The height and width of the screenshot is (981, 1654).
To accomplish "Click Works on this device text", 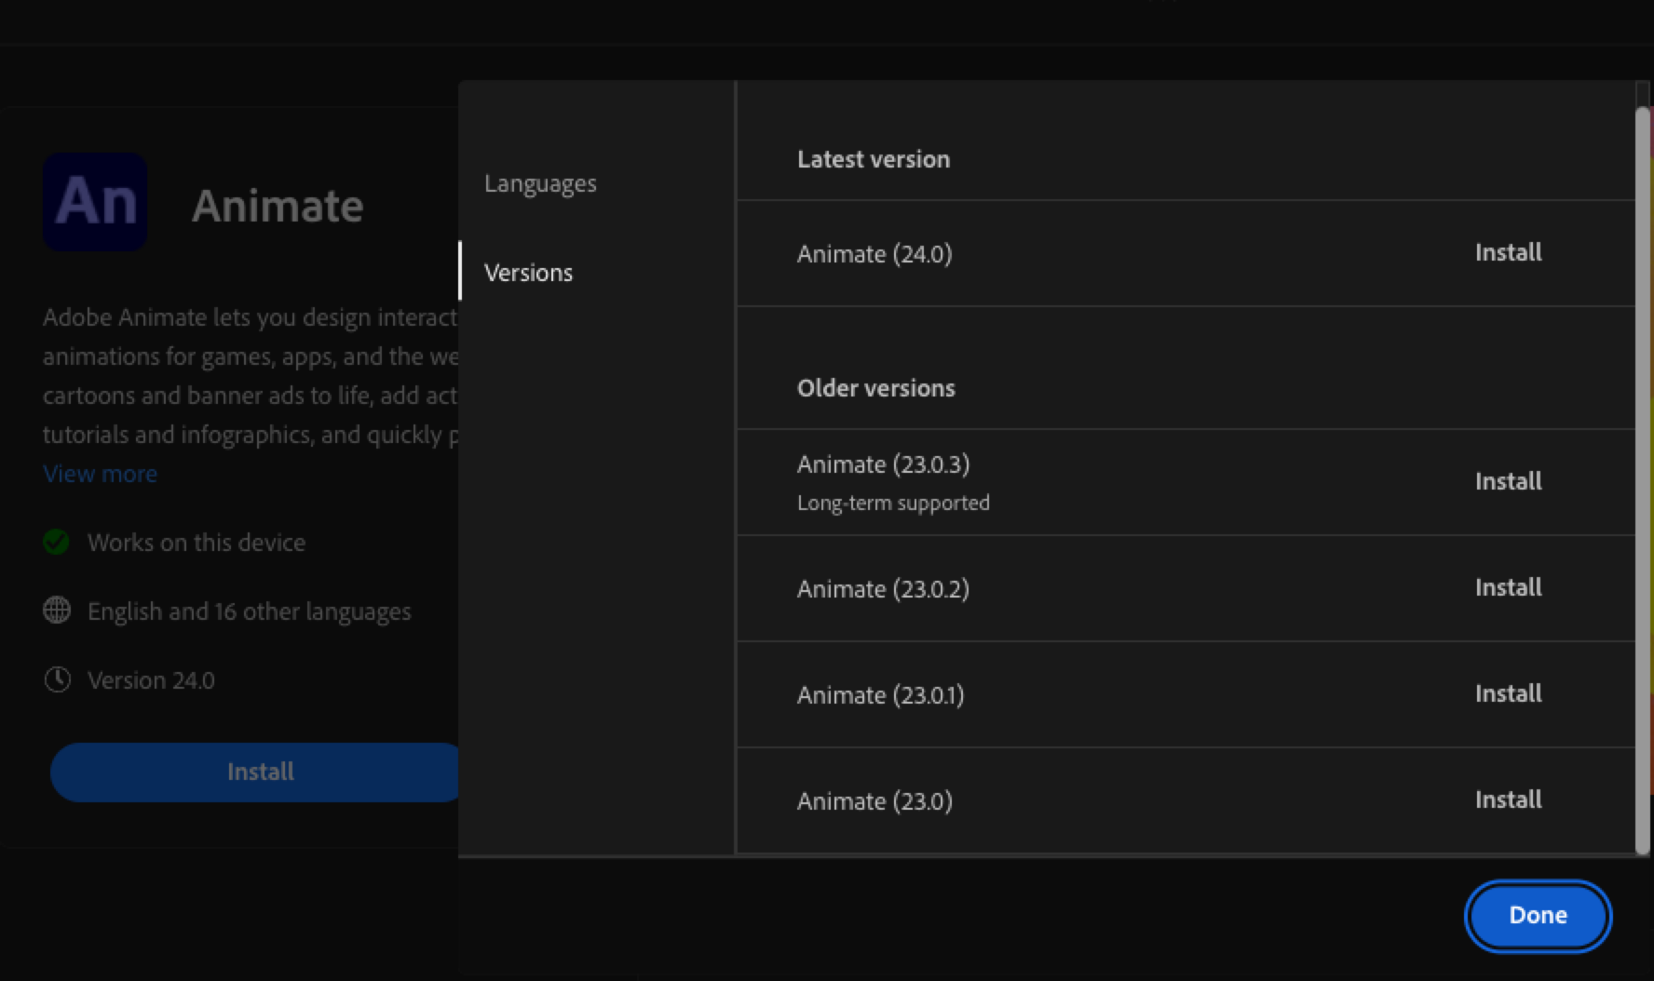I will coord(197,543).
